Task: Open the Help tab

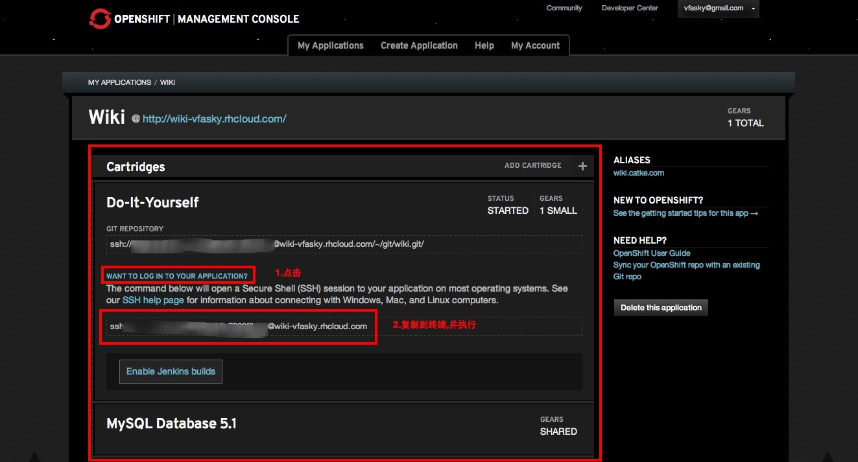Action: tap(484, 45)
